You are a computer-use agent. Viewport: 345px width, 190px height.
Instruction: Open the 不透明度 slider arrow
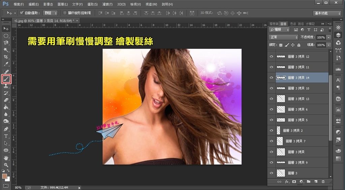[329, 37]
